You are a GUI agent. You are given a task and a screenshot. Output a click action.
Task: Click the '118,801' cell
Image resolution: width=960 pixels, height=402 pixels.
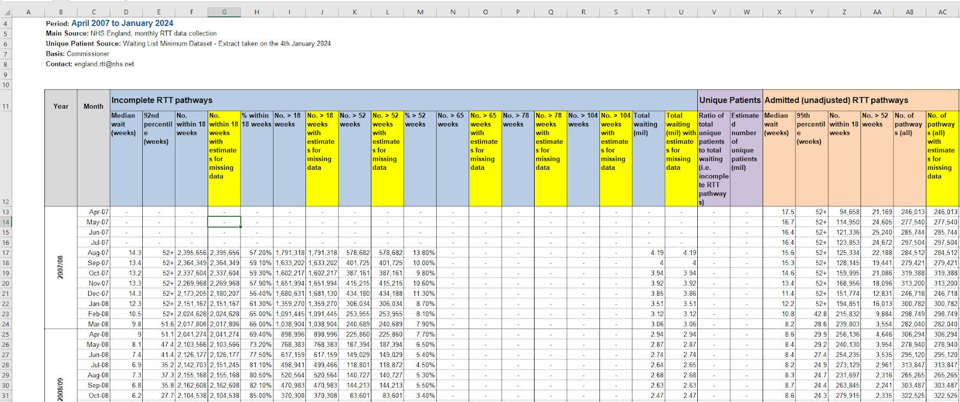point(355,365)
